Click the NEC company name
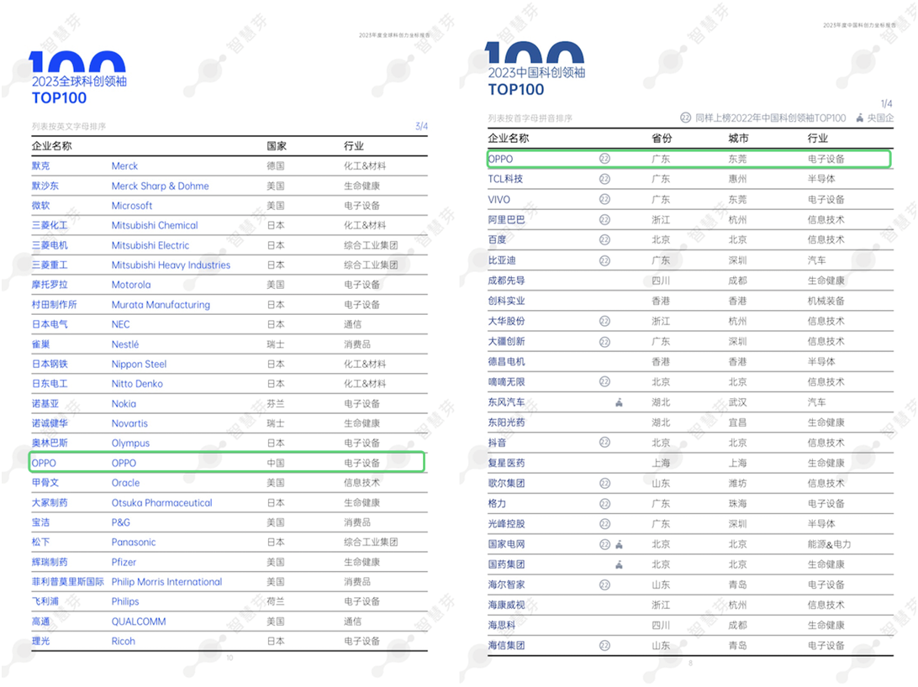 click(x=120, y=324)
